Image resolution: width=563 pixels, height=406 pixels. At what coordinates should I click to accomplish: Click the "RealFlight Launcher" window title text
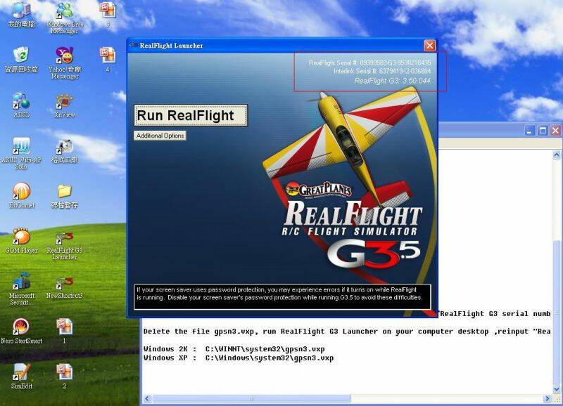(x=171, y=46)
